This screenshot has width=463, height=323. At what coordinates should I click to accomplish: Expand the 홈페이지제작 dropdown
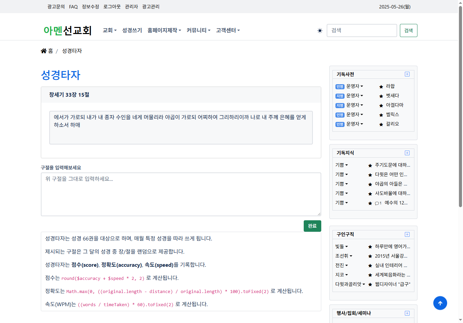(x=164, y=30)
